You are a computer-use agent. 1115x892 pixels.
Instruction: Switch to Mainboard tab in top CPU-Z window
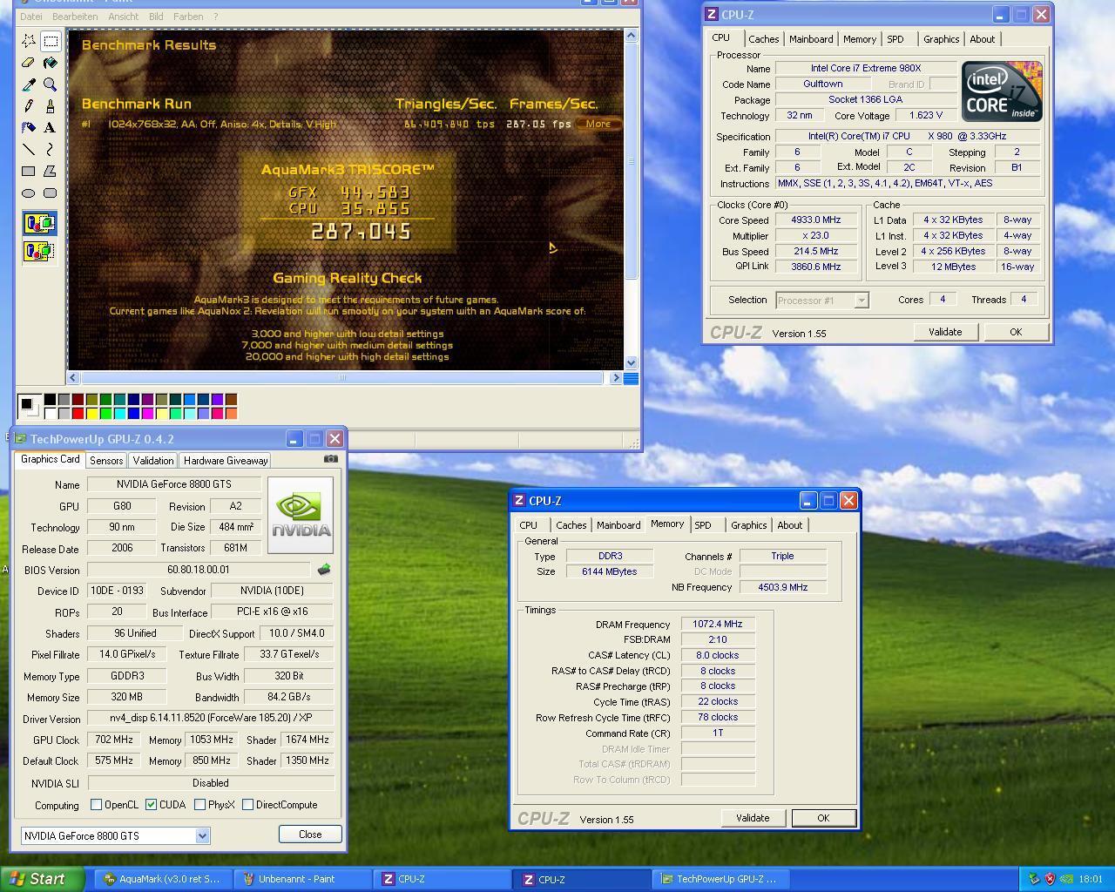811,39
